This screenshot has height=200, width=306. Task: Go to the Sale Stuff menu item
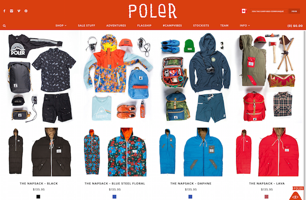coord(86,26)
